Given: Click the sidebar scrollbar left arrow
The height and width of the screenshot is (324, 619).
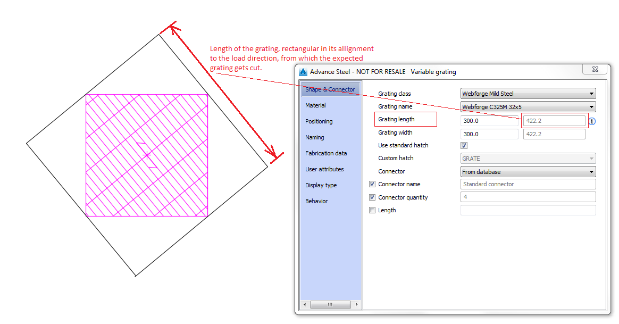Looking at the screenshot, I should [304, 304].
